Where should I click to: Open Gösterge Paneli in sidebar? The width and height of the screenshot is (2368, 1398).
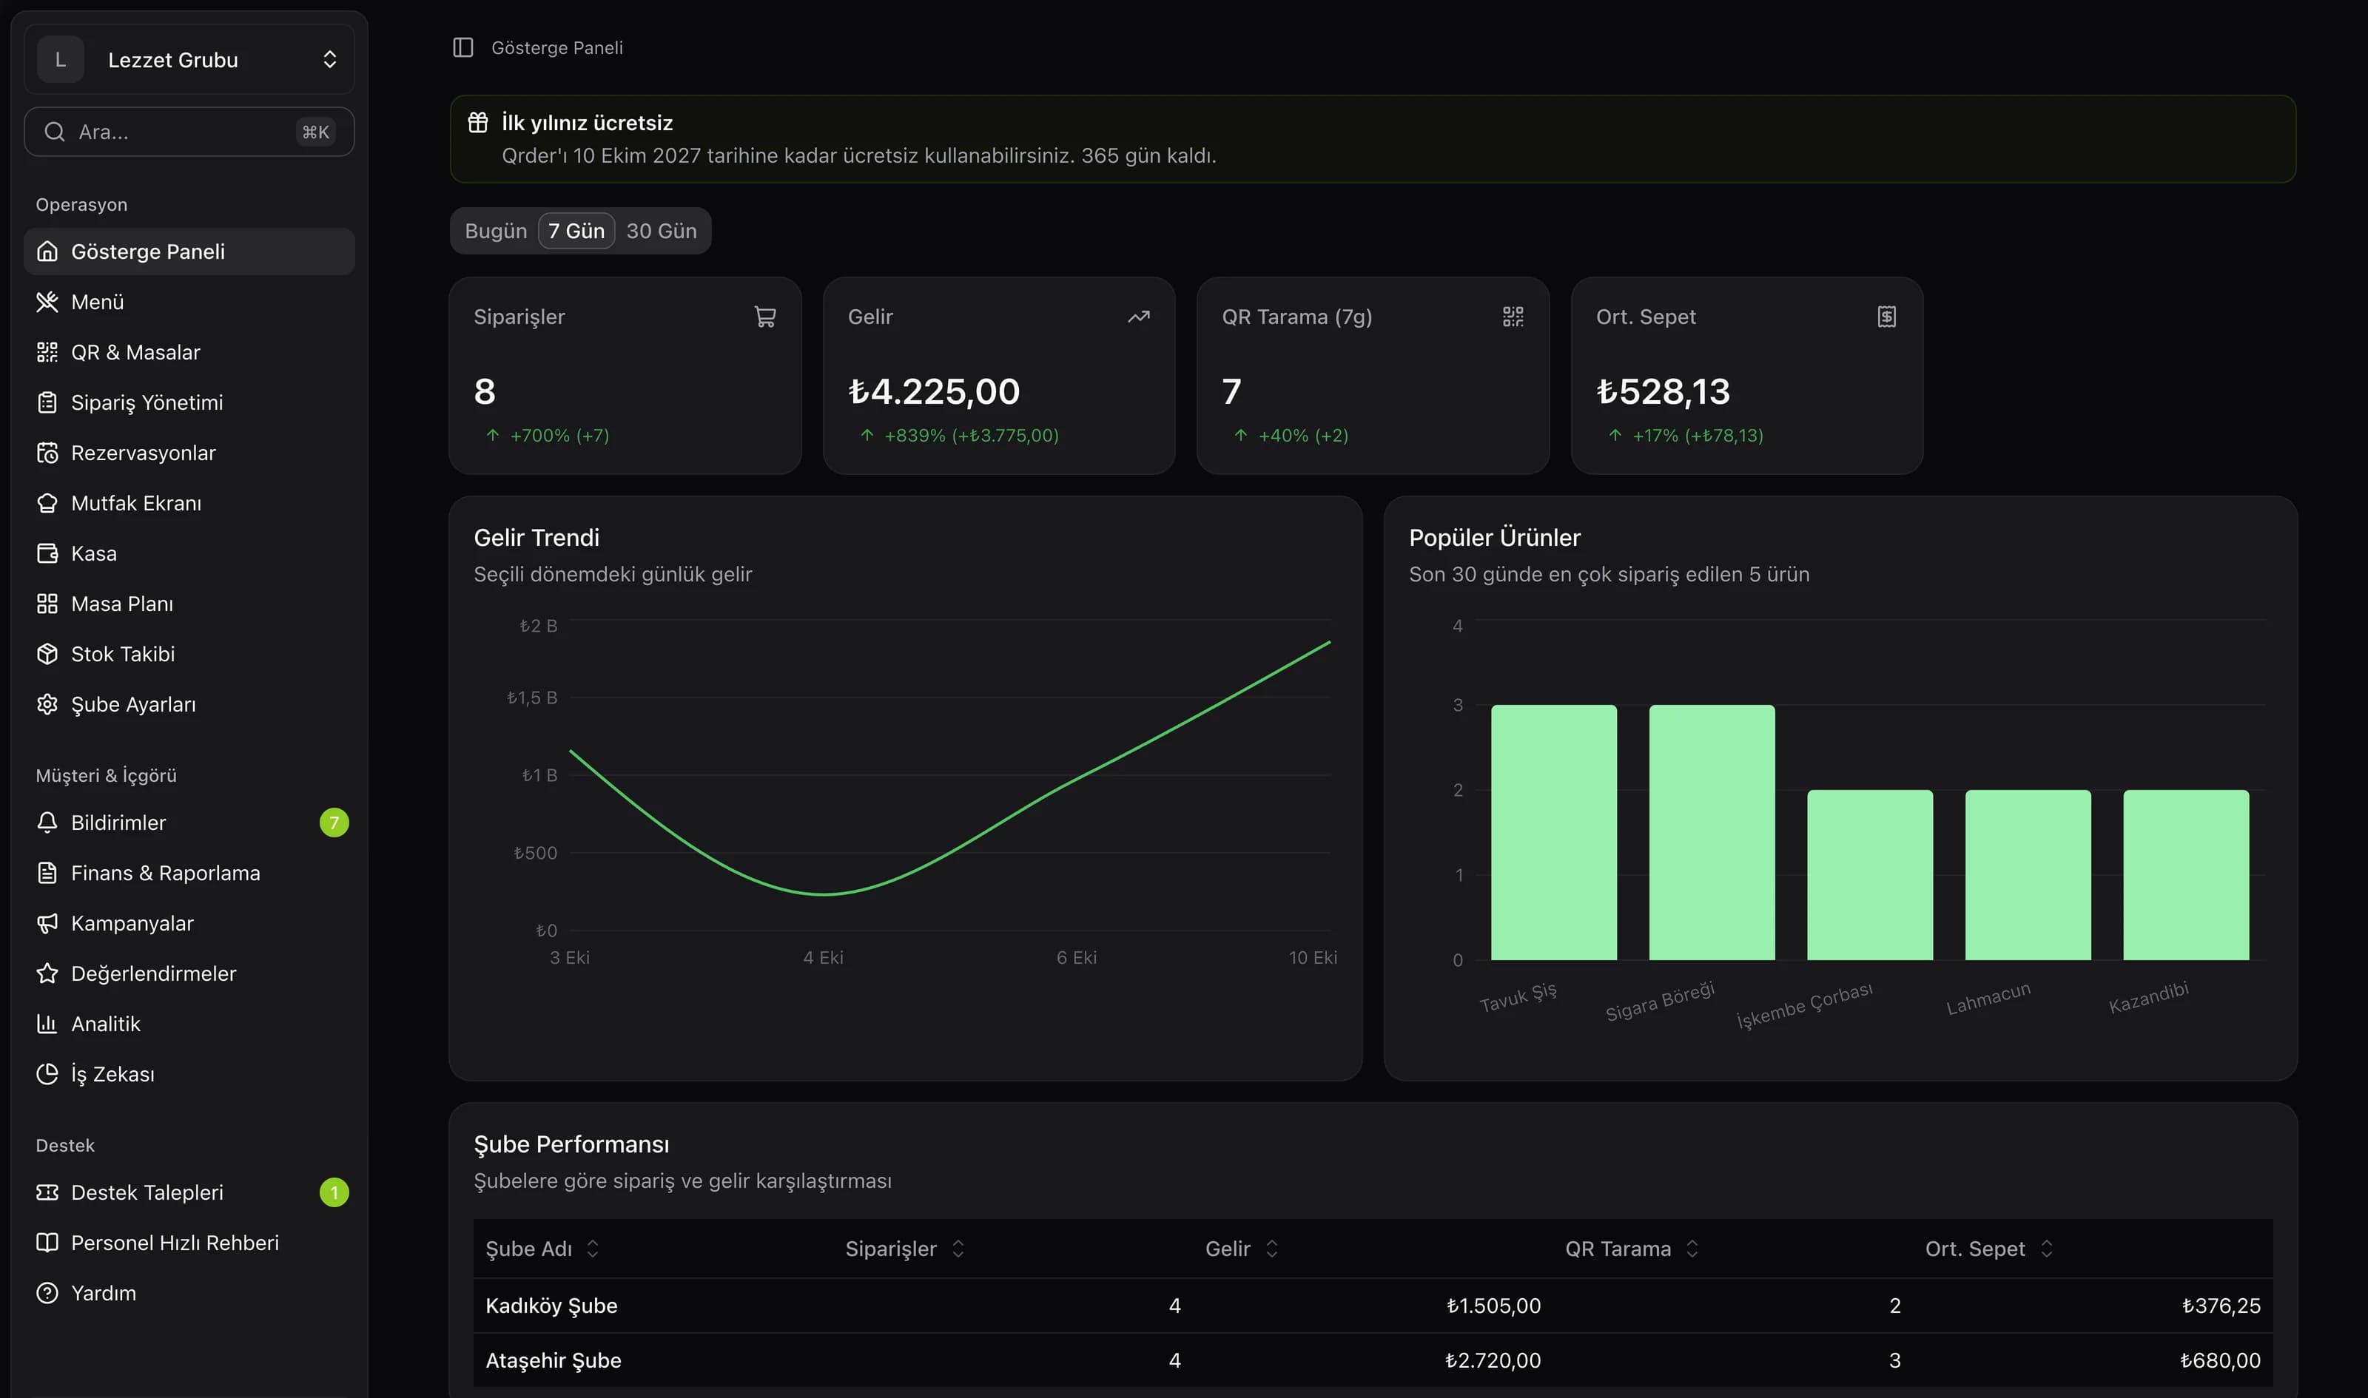coord(189,251)
